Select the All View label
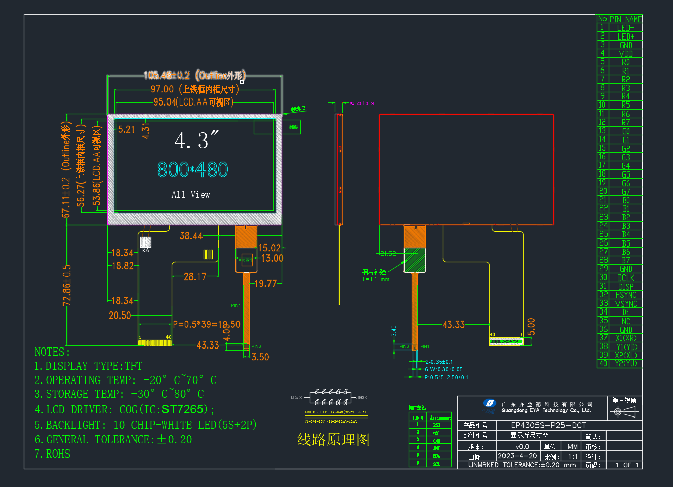The image size is (673, 487). coord(190,195)
